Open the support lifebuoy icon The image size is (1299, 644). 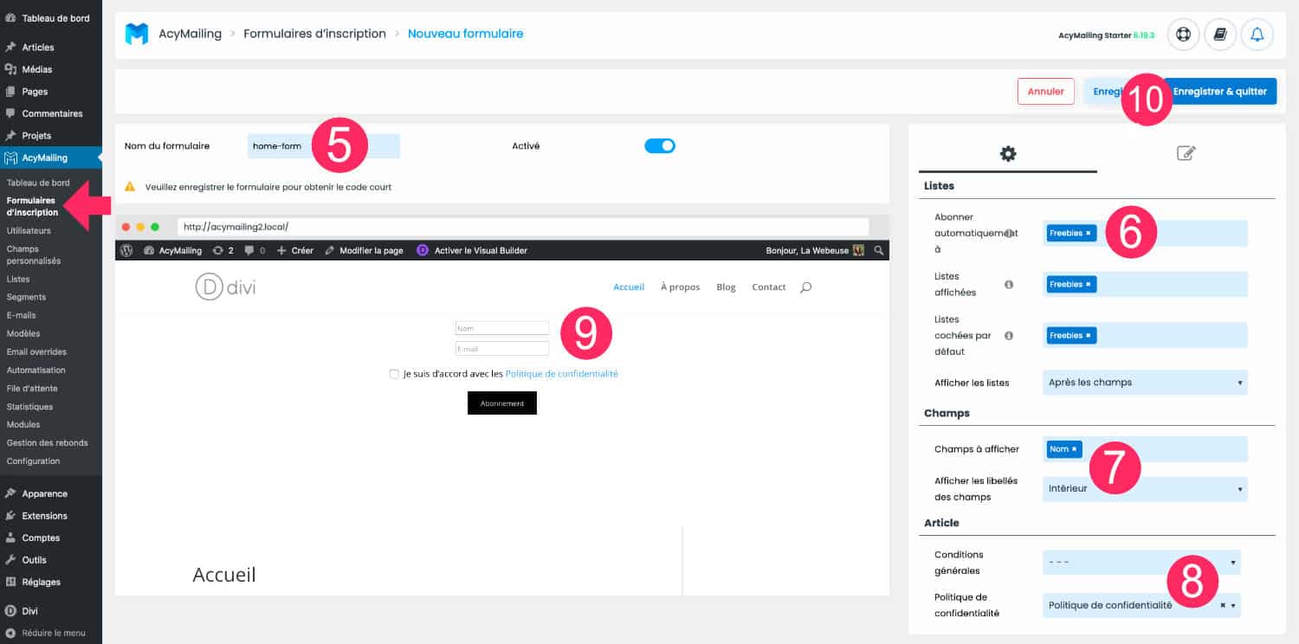[x=1183, y=35]
